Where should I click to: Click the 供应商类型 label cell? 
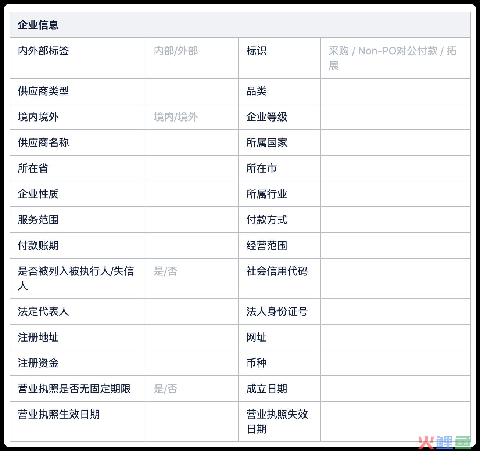[43, 91]
